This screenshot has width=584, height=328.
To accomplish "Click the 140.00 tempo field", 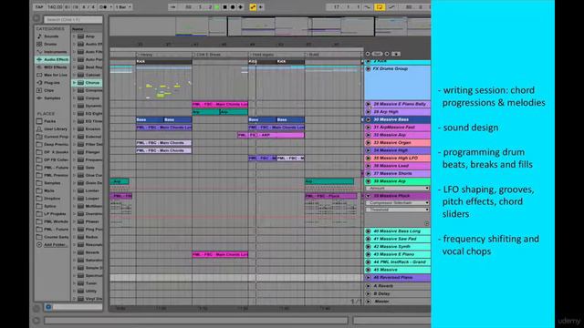I will [x=55, y=7].
